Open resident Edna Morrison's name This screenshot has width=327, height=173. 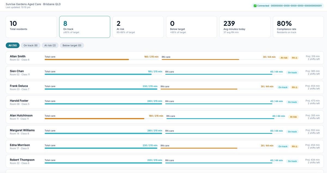point(20,145)
